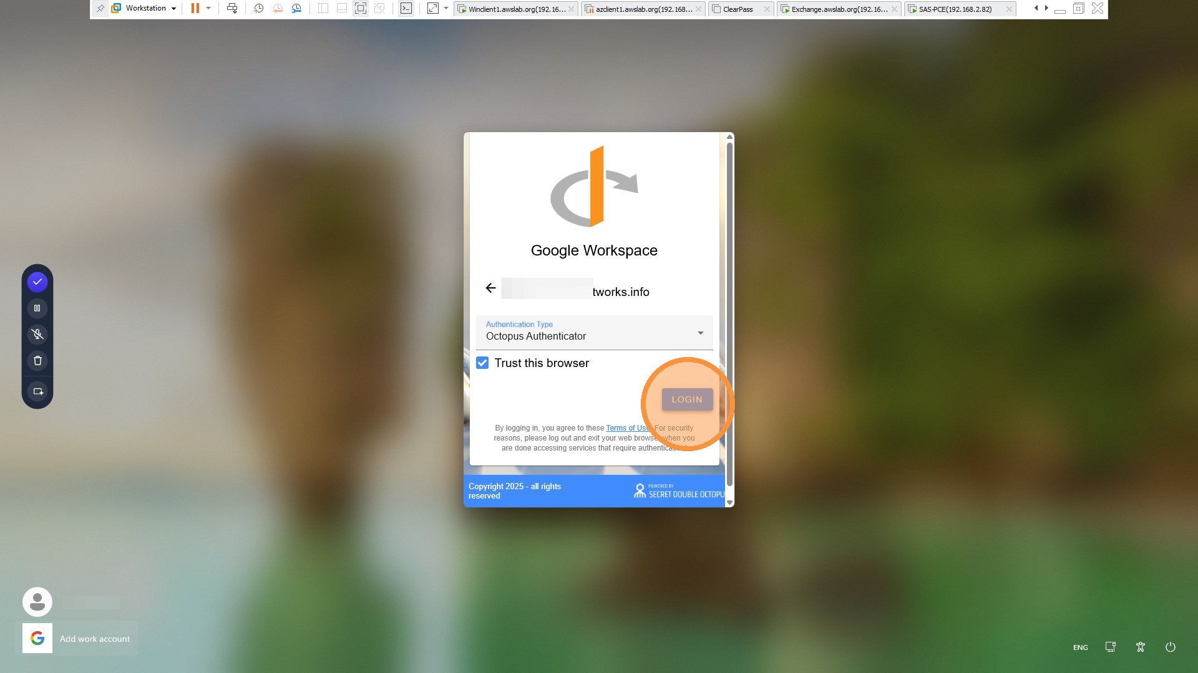Click the screen capture icon in floating toolbar

[37, 391]
